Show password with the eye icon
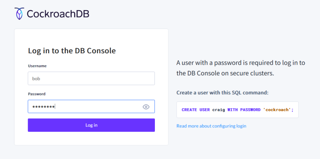 pyautogui.click(x=146, y=107)
